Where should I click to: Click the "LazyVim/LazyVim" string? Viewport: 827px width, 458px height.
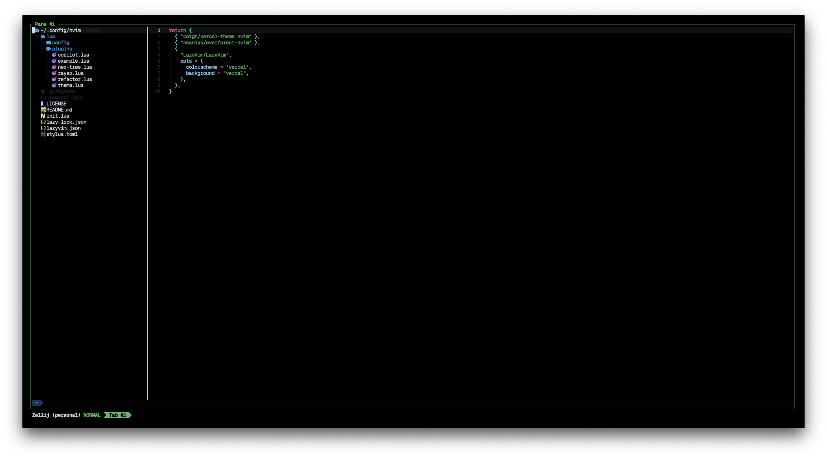[x=204, y=55]
